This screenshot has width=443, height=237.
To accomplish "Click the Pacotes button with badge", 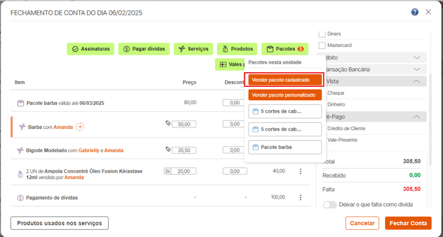I will click(x=285, y=49).
